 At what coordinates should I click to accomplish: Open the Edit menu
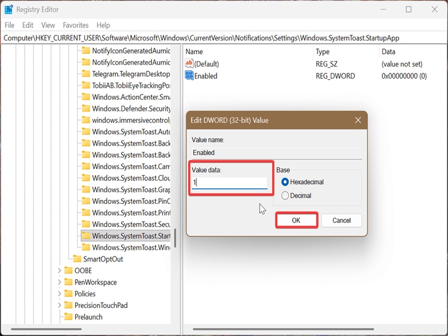coord(27,25)
